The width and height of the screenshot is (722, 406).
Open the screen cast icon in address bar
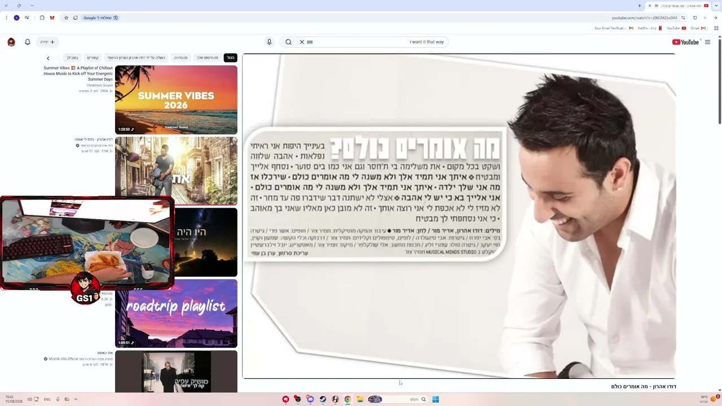pos(75,17)
